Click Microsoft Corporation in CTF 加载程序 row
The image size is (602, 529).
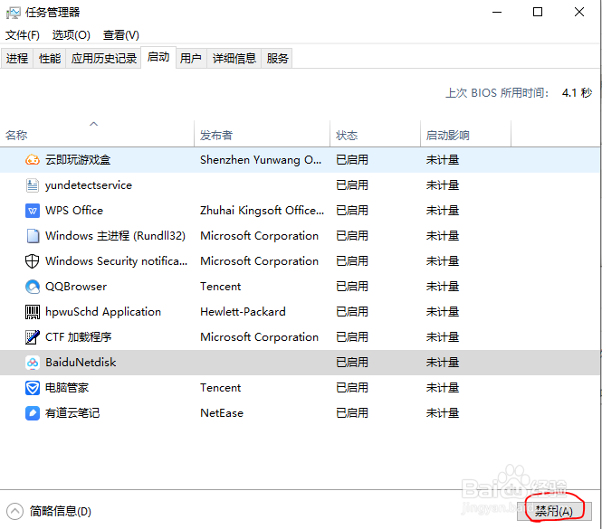click(260, 337)
